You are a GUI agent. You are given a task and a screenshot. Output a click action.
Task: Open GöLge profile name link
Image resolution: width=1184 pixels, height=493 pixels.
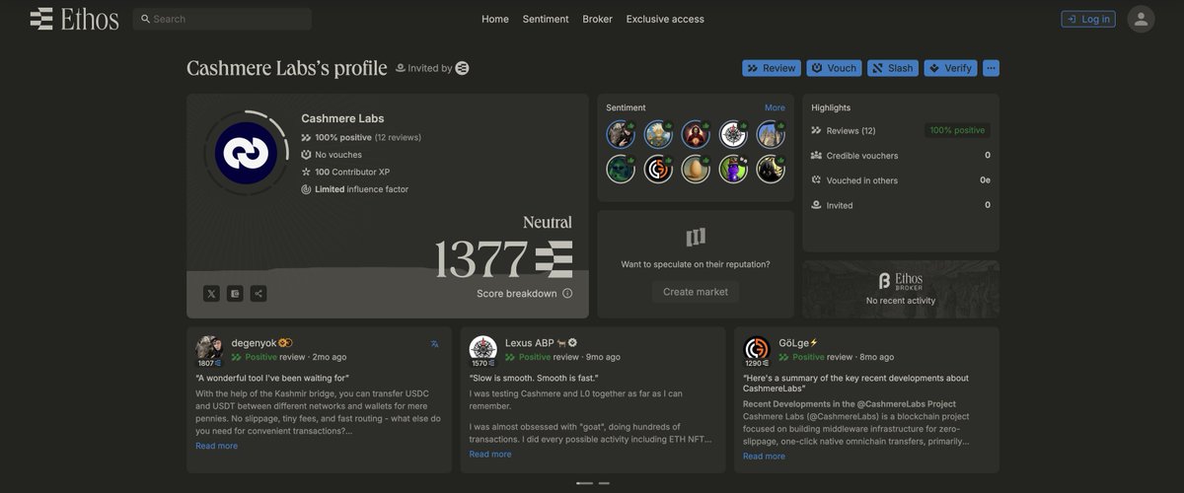point(793,343)
